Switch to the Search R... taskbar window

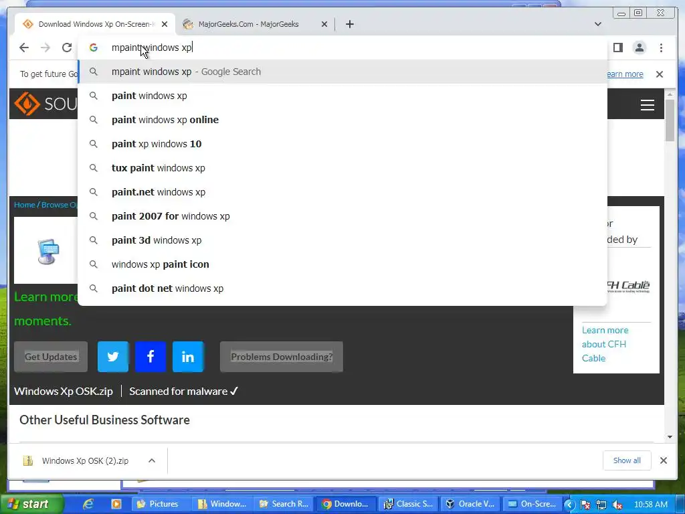tap(284, 504)
